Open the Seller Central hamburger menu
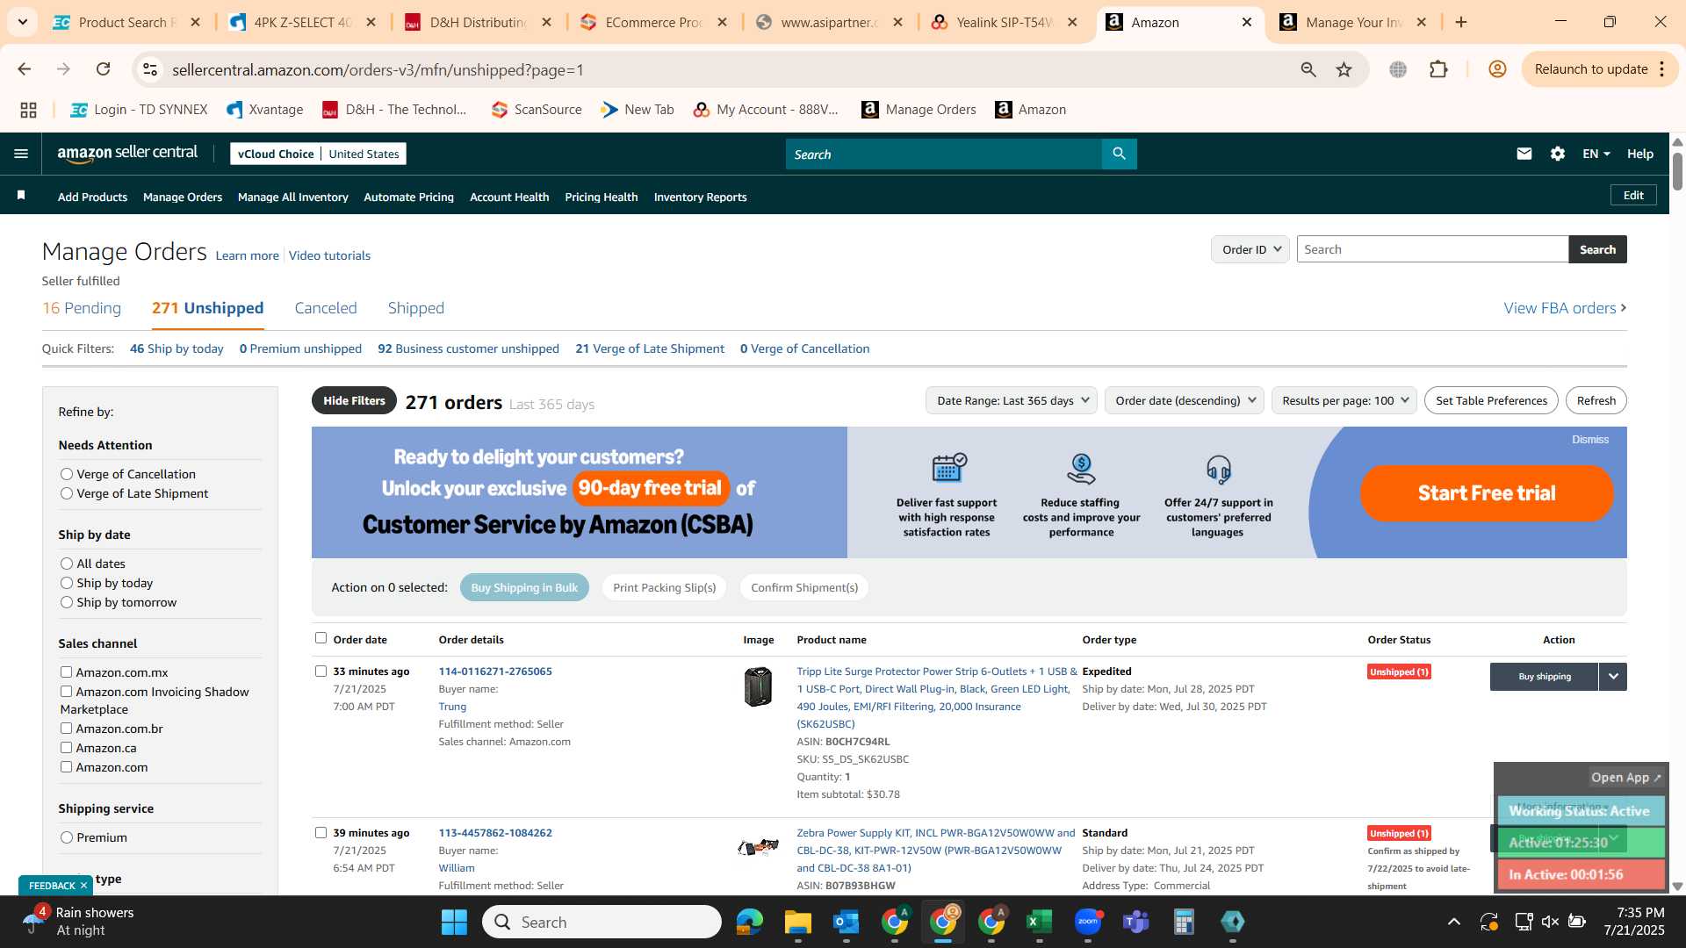This screenshot has width=1686, height=948. click(21, 154)
